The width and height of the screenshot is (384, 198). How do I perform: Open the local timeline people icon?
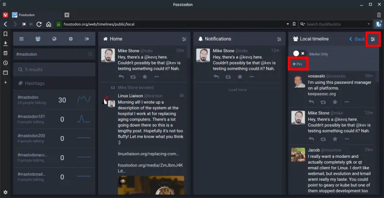tap(38, 39)
